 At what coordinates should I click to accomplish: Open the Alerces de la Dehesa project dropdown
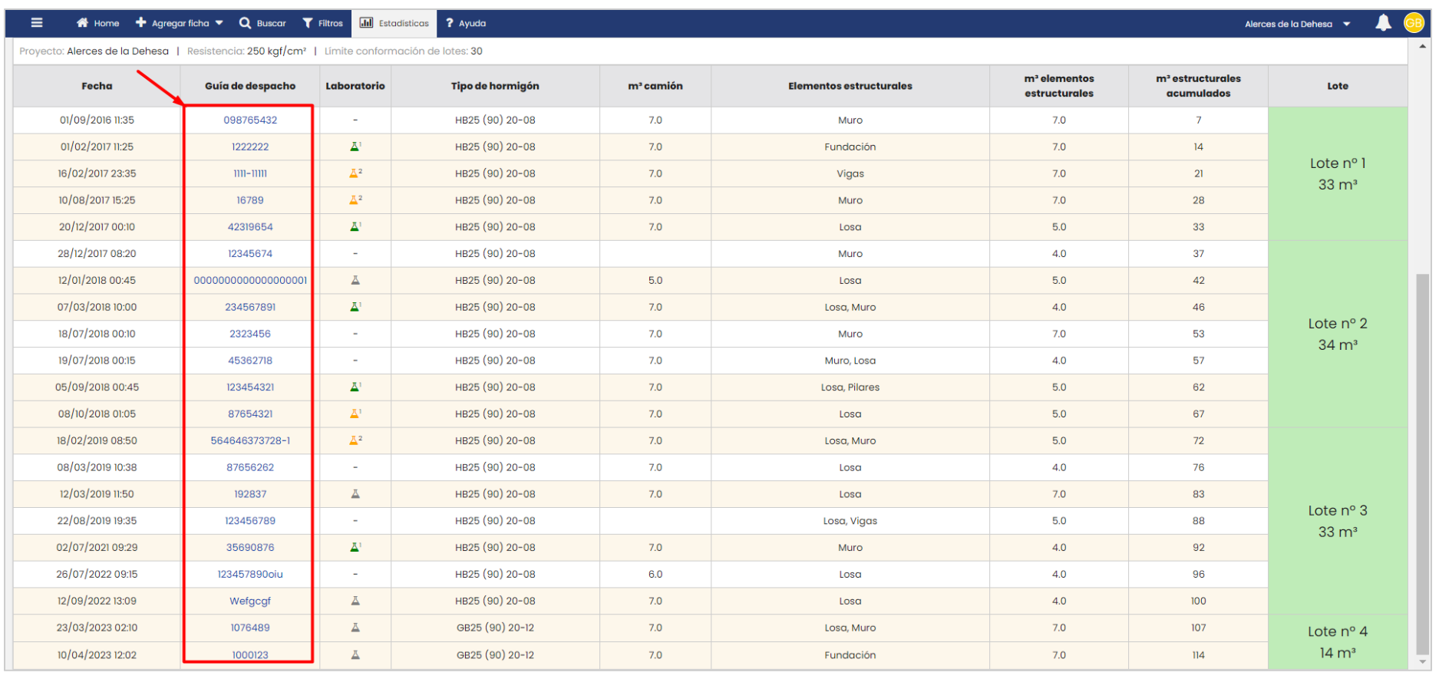click(1297, 24)
